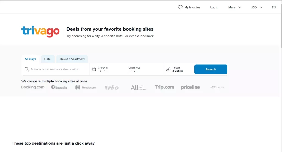The width and height of the screenshot is (282, 152).
Task: Open the Menu dropdown
Action: click(x=235, y=7)
